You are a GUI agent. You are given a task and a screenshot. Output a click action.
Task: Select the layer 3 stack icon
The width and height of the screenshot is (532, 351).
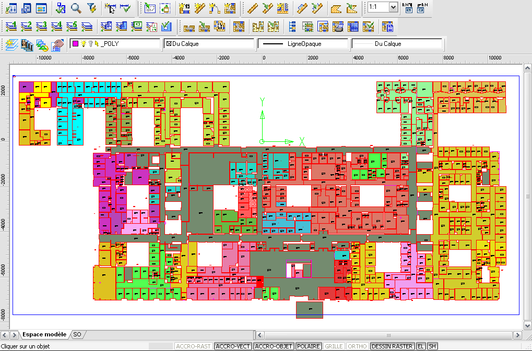point(42,26)
